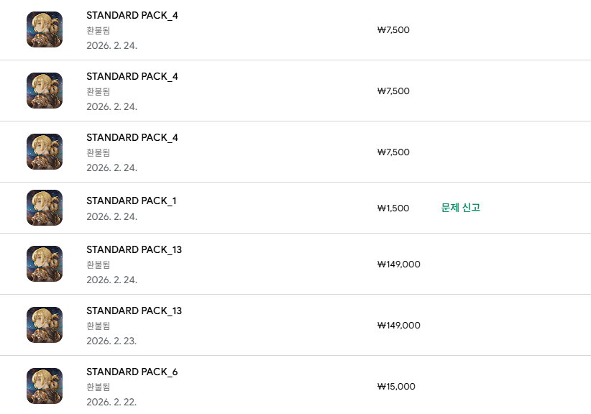This screenshot has height=414, width=591.
Task: Select icon of STANDARD PACK_13 dated 2026. 2. 23.
Action: [45, 325]
